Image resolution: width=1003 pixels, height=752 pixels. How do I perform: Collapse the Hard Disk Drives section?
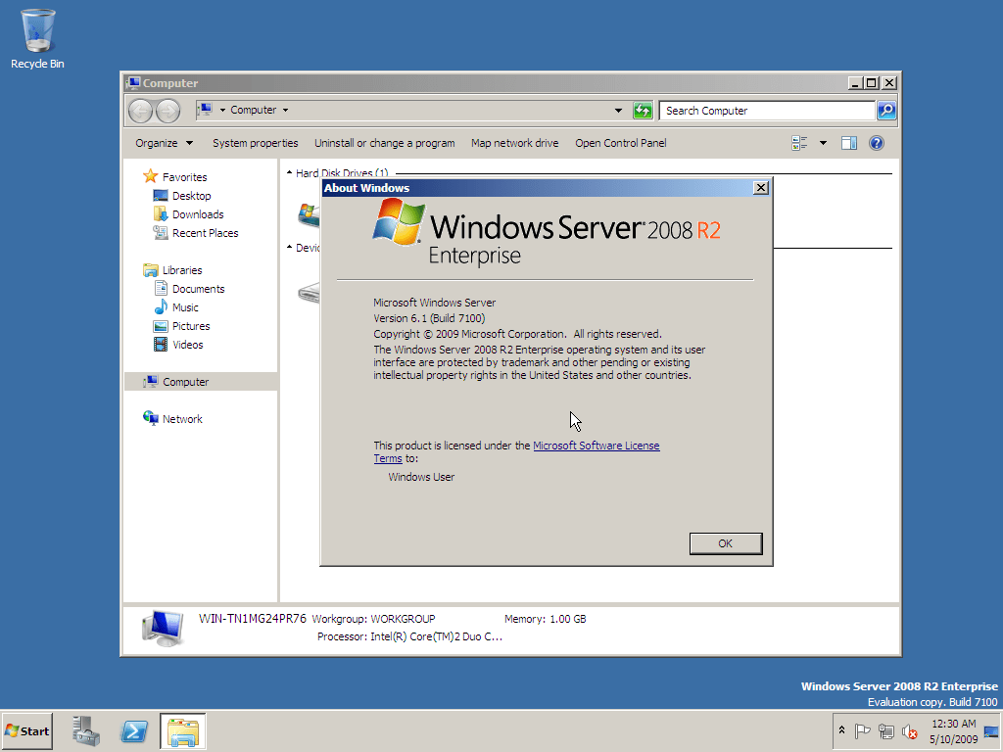tap(288, 172)
